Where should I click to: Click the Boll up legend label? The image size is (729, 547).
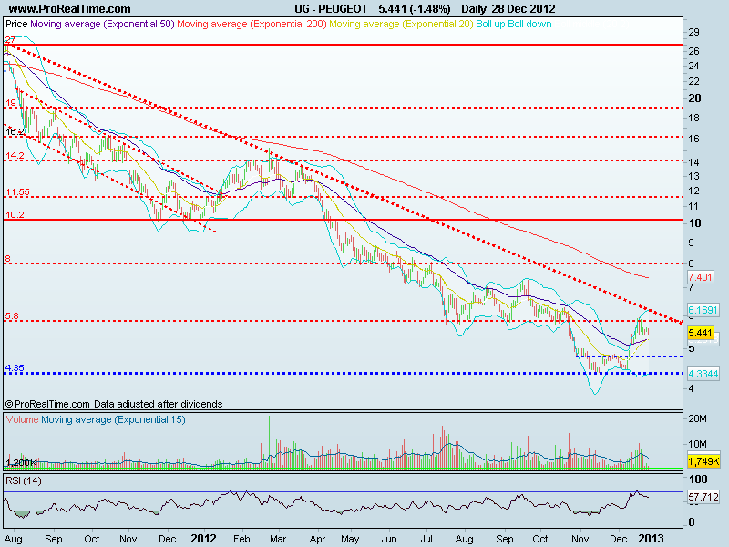tap(490, 25)
